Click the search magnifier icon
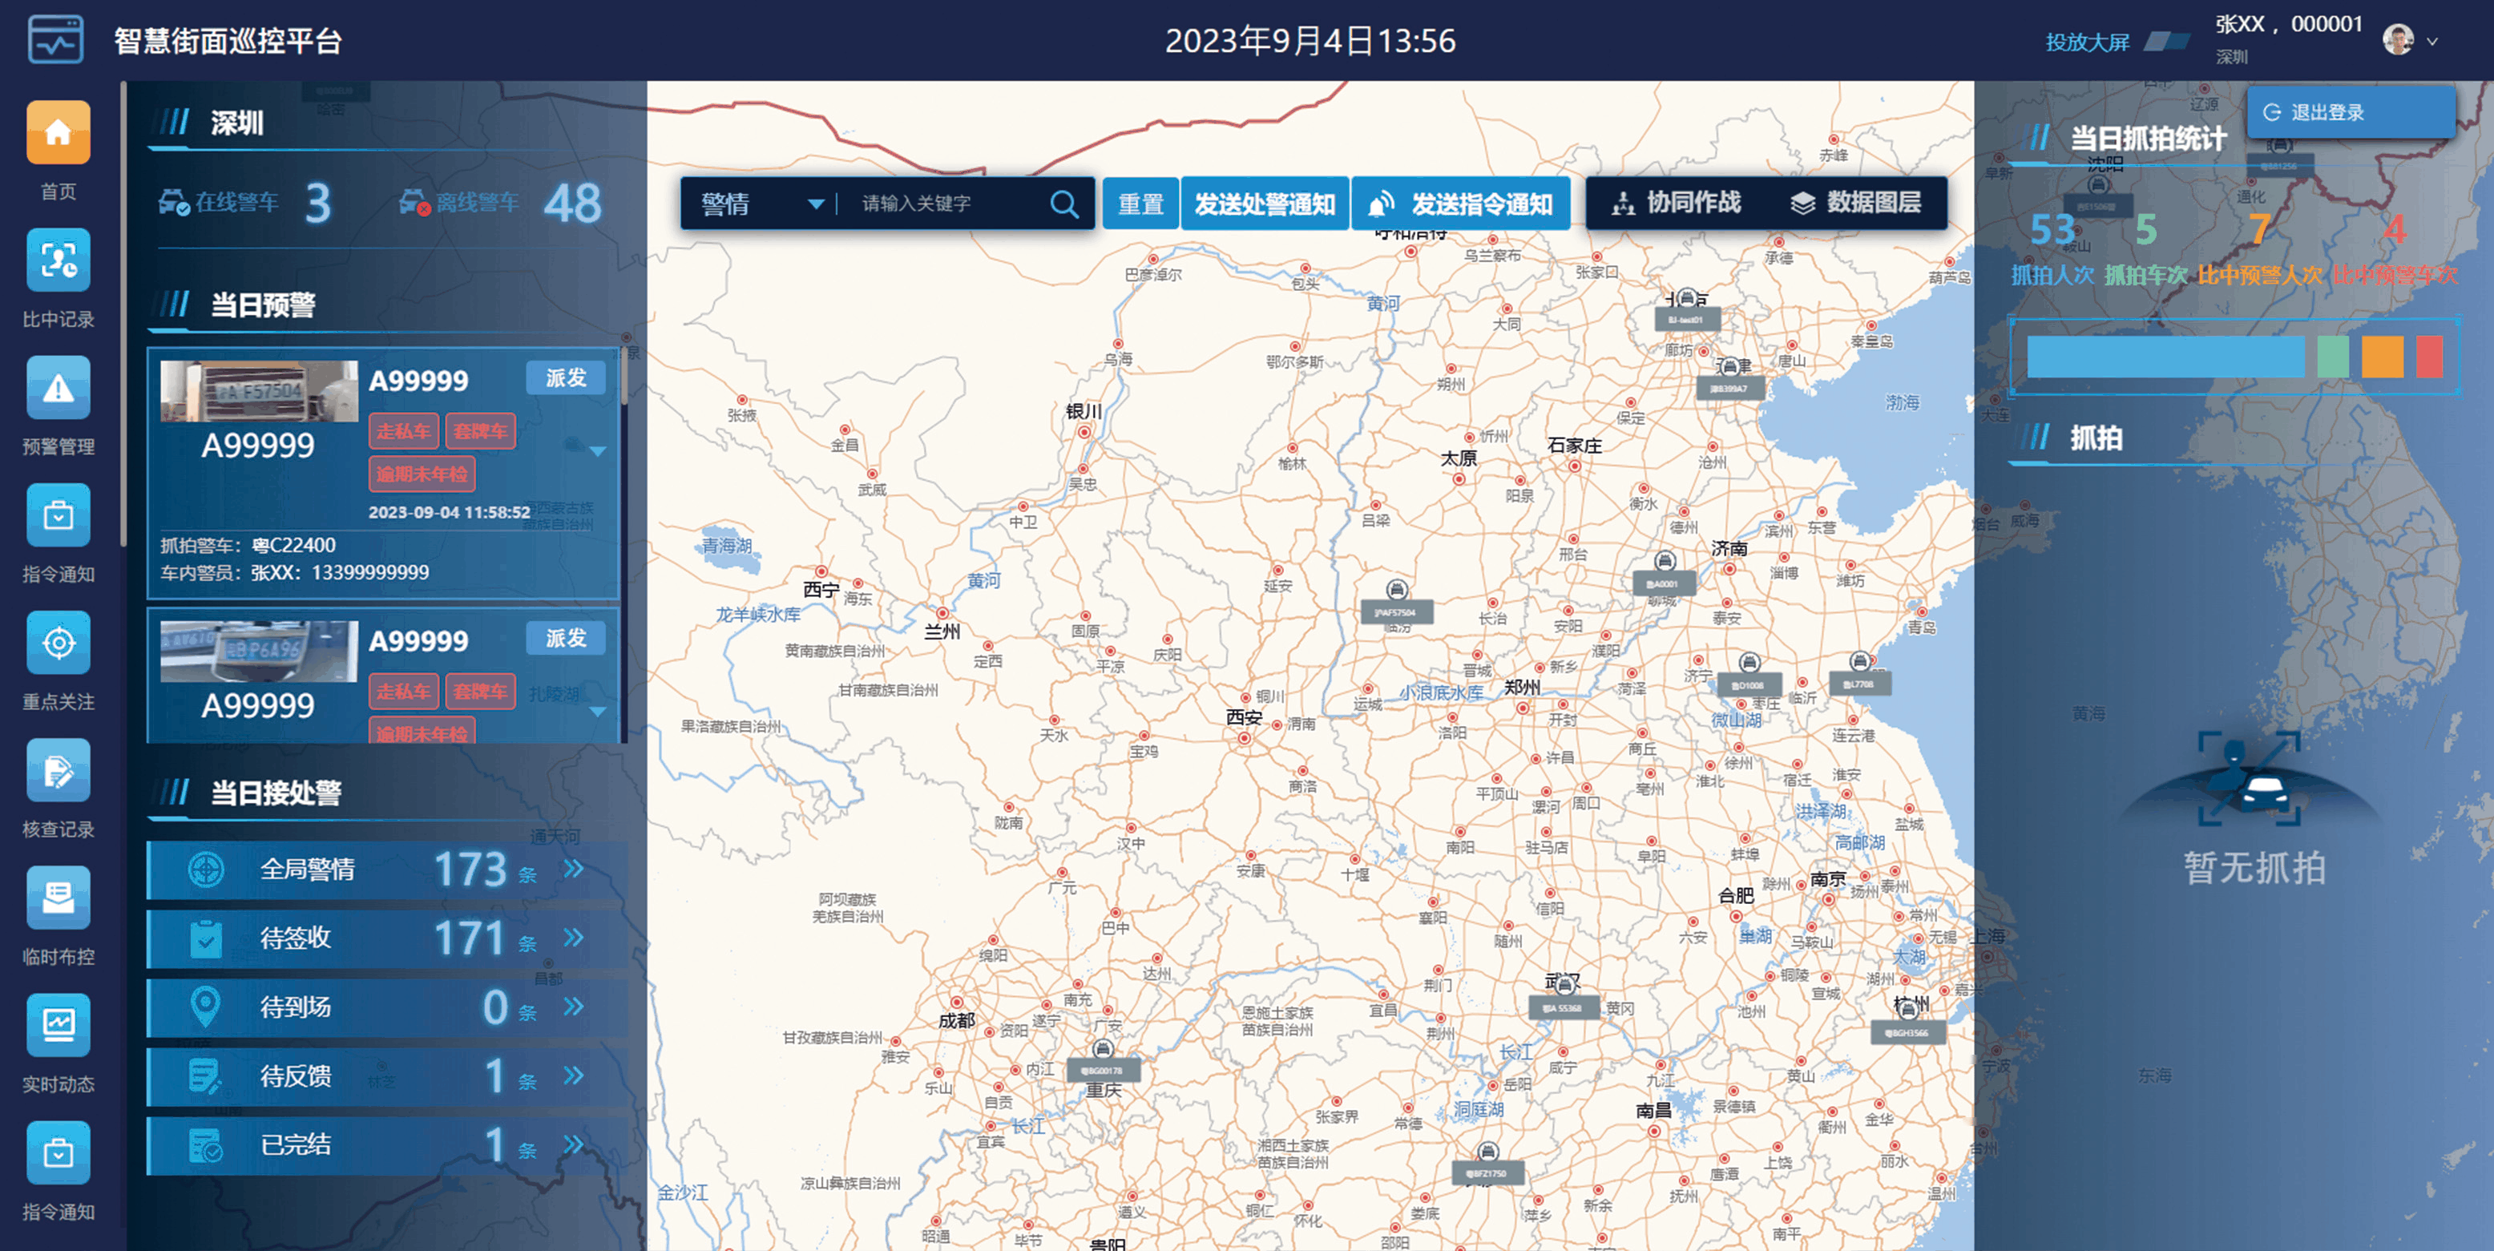Image resolution: width=2494 pixels, height=1251 pixels. point(1064,204)
